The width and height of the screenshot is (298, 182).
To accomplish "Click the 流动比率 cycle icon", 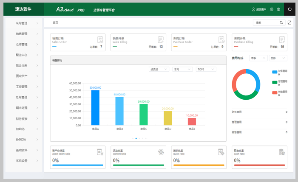I will click(161, 152).
